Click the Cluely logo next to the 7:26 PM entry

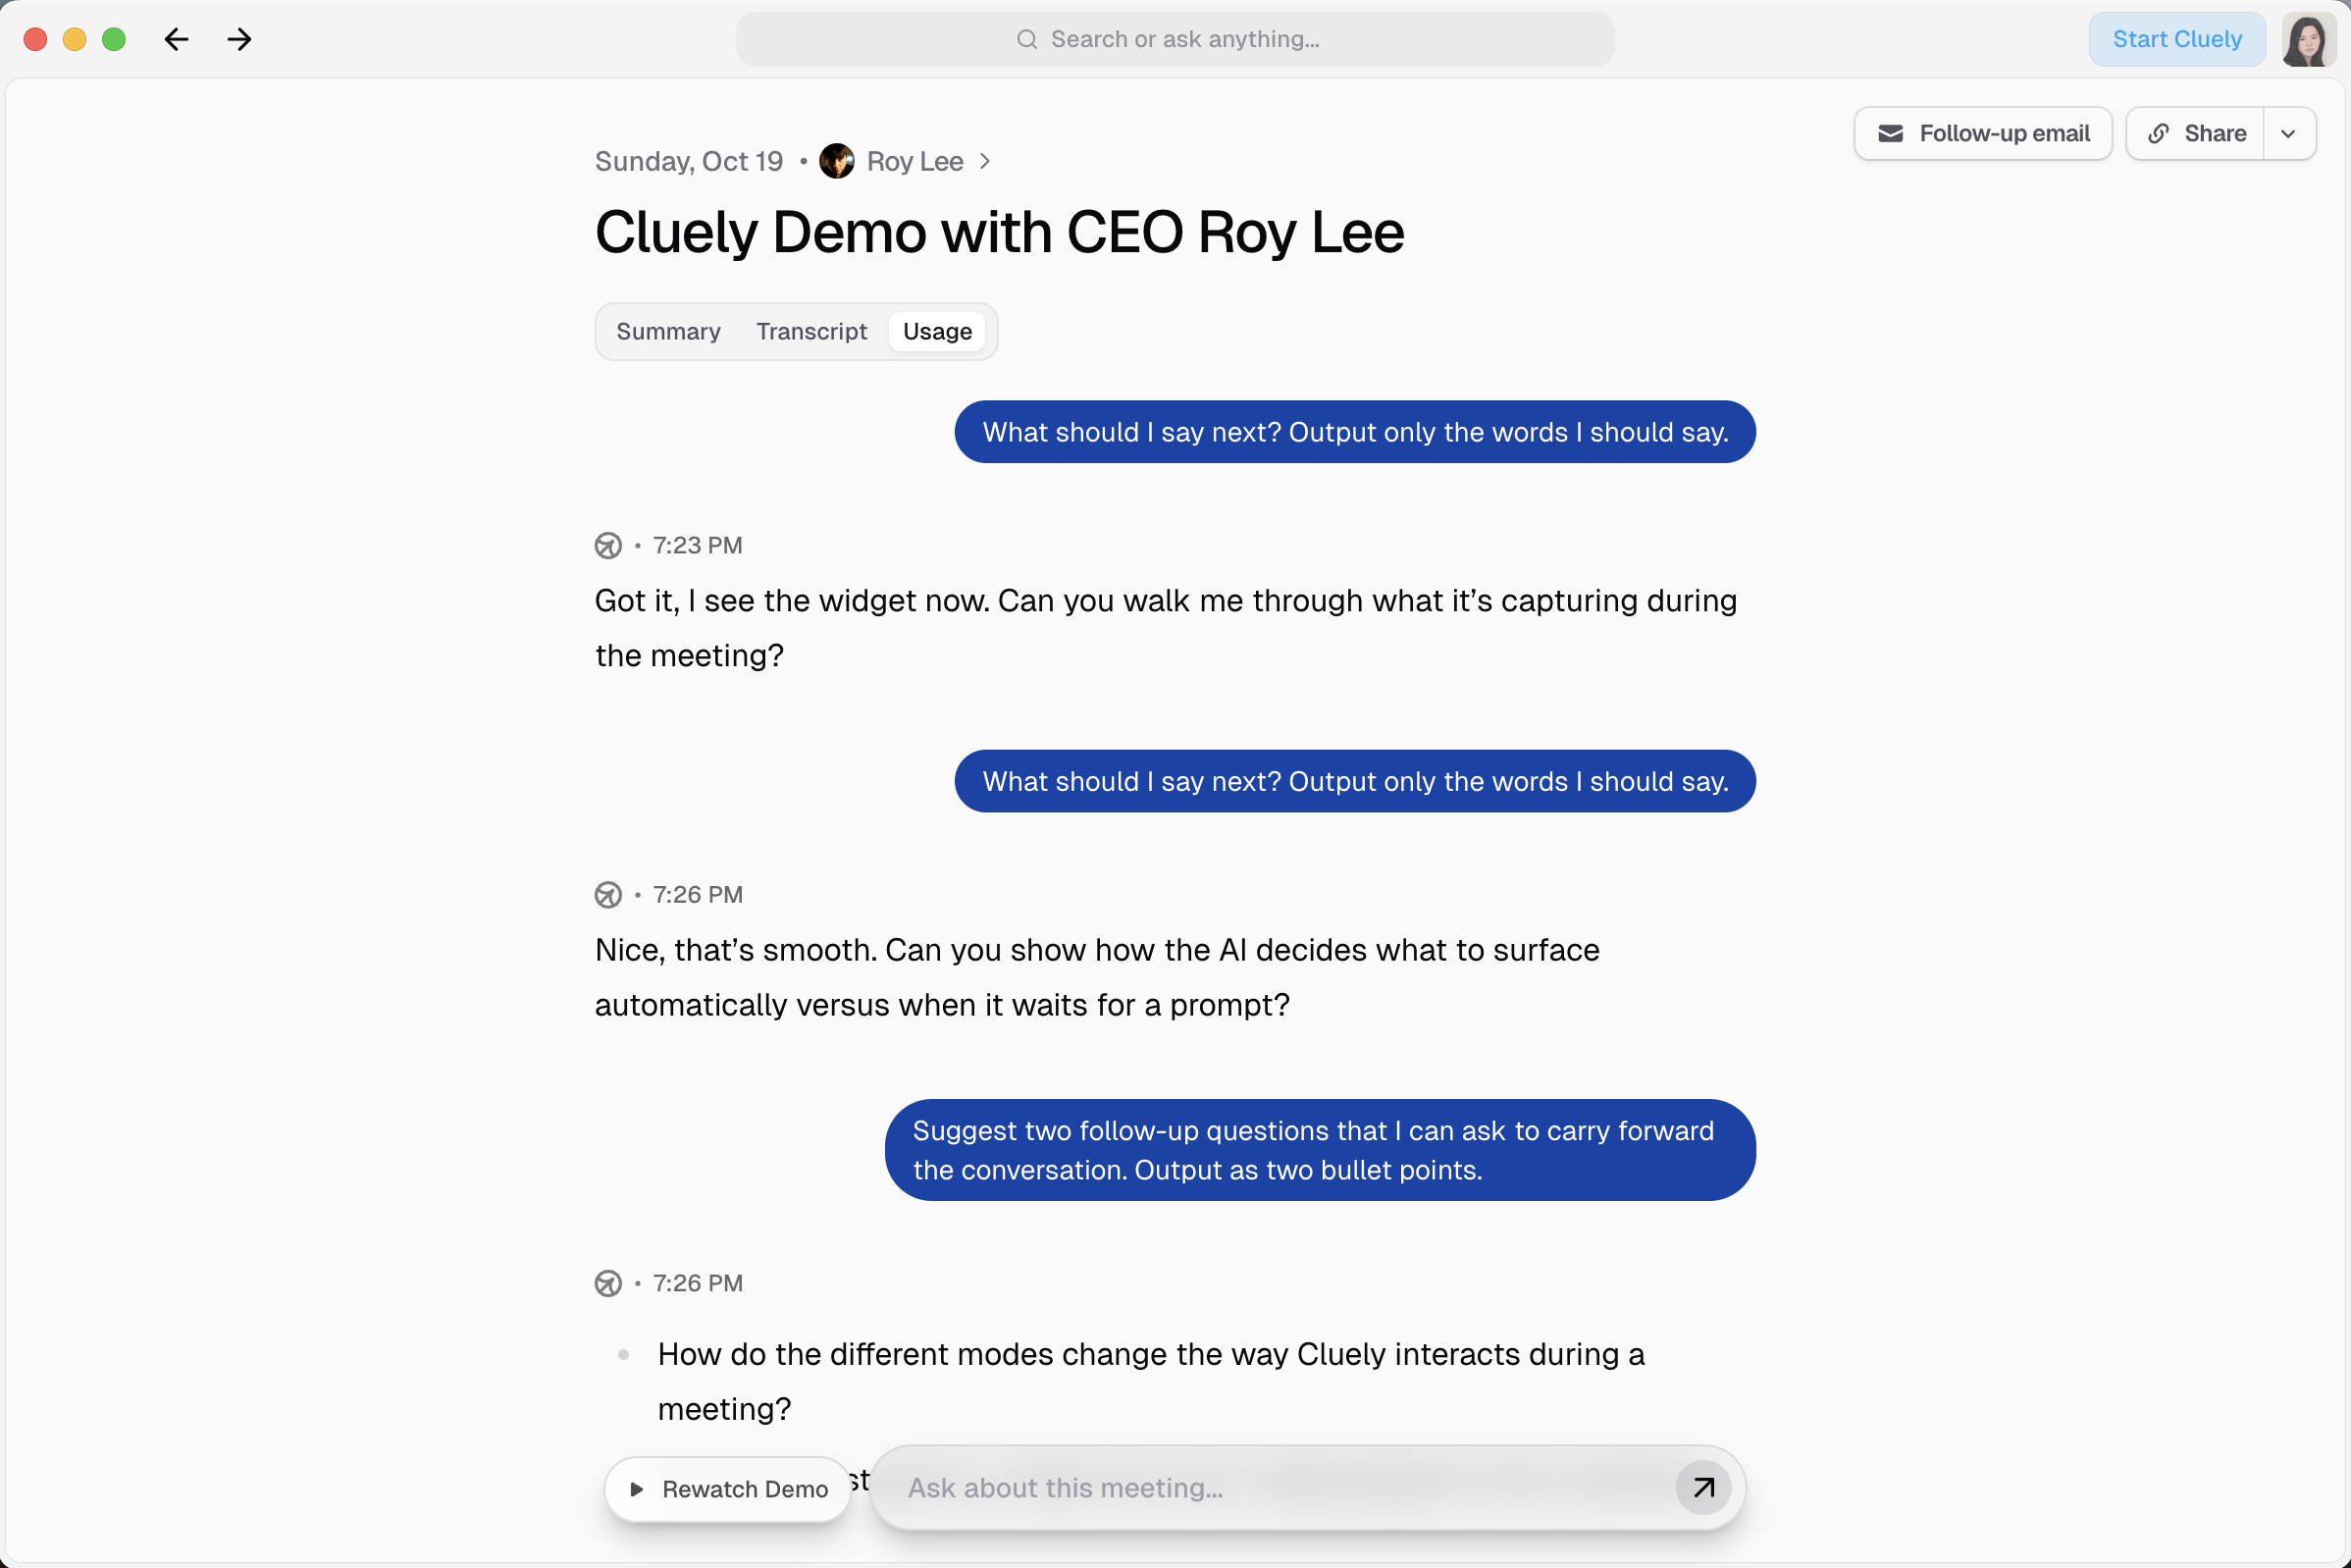608,895
